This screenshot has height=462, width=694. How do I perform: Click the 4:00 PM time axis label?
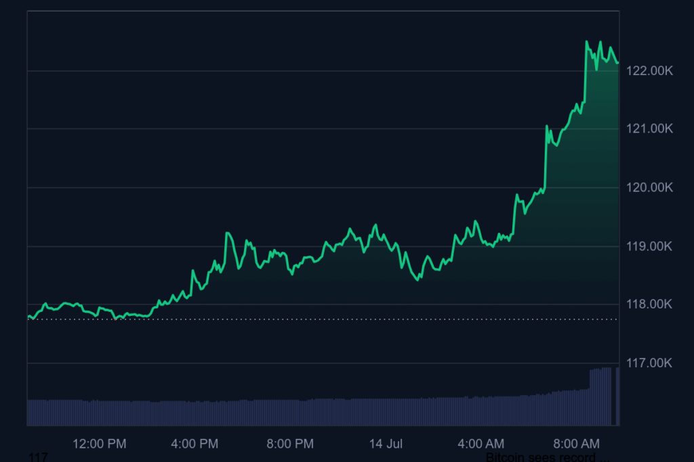[x=195, y=444]
